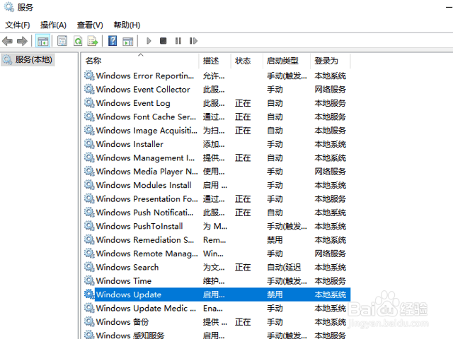Select the Windows Remediation S... service name

pyautogui.click(x=145, y=240)
